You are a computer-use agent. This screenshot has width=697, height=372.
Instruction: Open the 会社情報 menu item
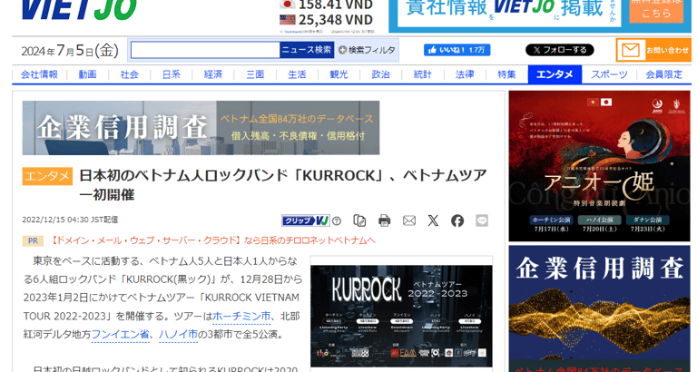pos(39,74)
